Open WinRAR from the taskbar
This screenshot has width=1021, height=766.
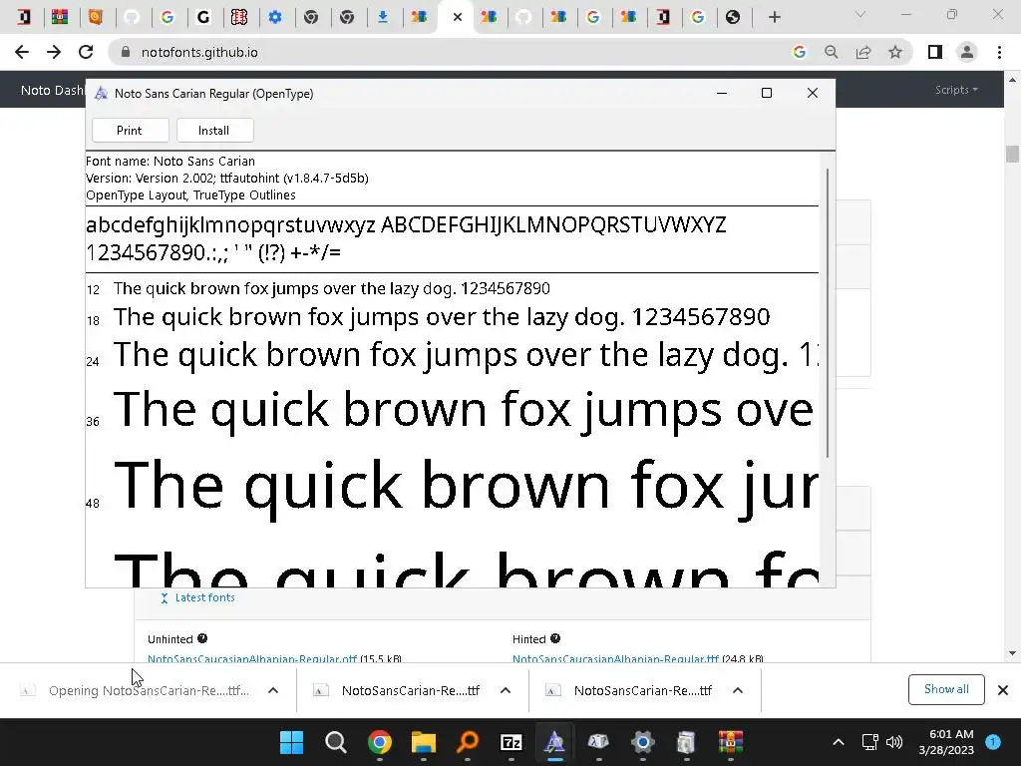(x=731, y=742)
